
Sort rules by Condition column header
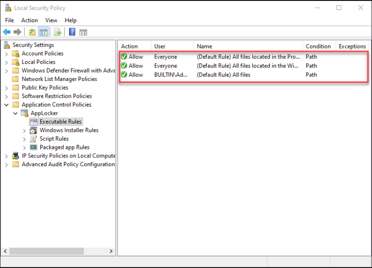point(318,47)
